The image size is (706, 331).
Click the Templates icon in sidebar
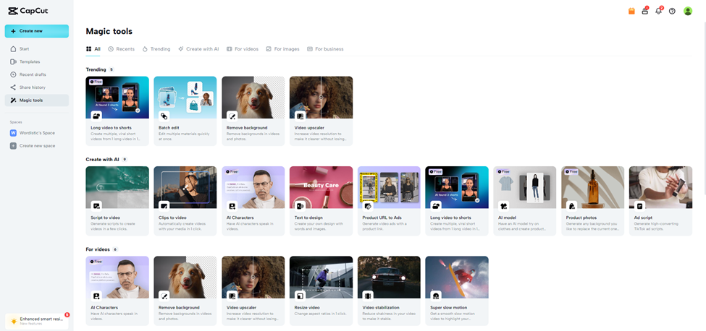tap(13, 61)
